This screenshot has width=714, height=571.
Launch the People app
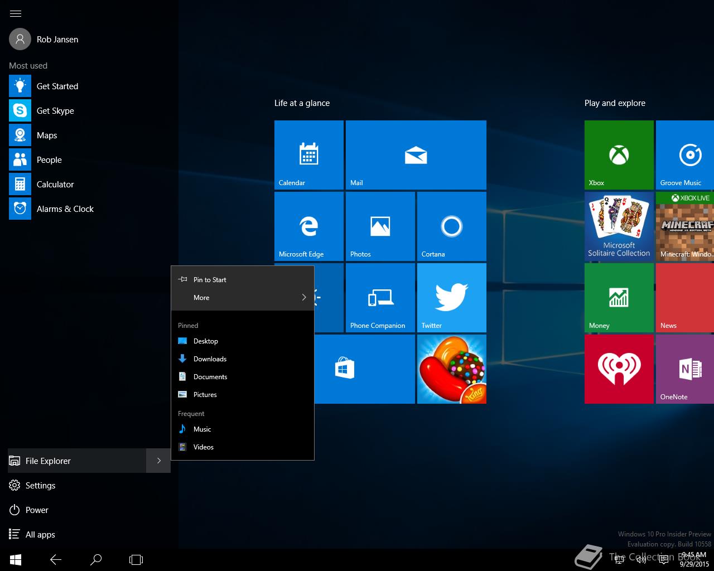click(x=89, y=159)
